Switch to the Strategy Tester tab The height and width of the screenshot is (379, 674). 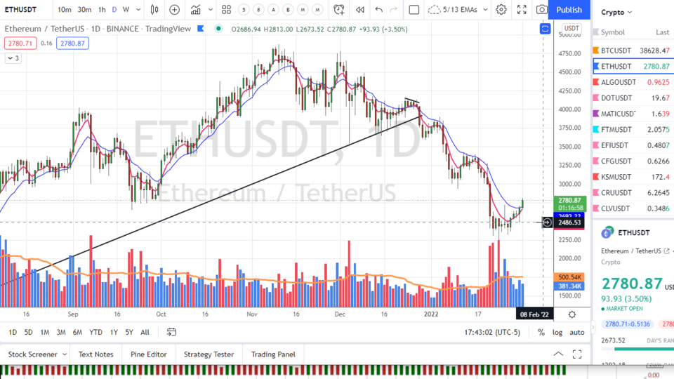coord(209,354)
